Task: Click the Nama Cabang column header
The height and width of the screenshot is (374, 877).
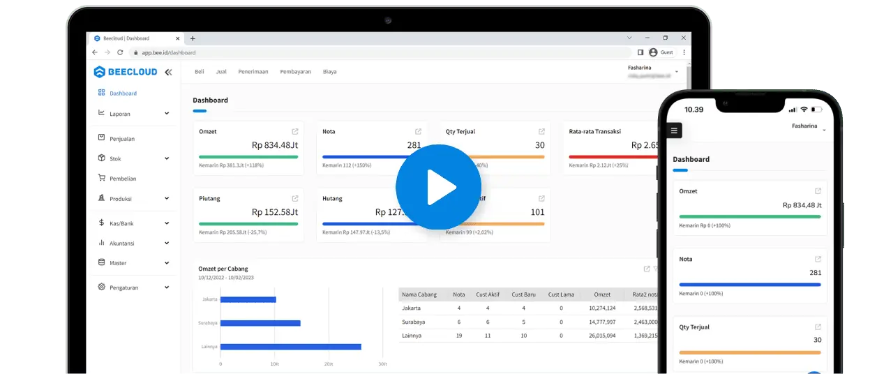Action: [419, 294]
